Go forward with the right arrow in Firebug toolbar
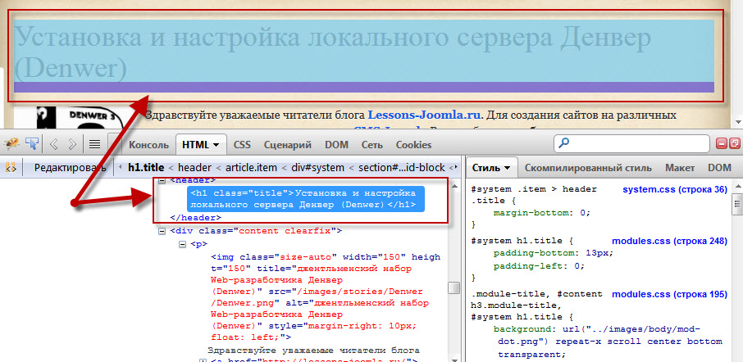The width and height of the screenshot is (743, 362). [71, 144]
